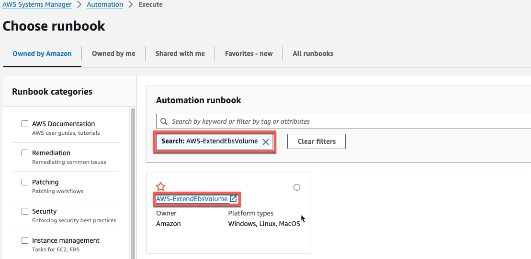The image size is (531, 259).
Task: Check the Remediation category
Action: pyautogui.click(x=25, y=153)
